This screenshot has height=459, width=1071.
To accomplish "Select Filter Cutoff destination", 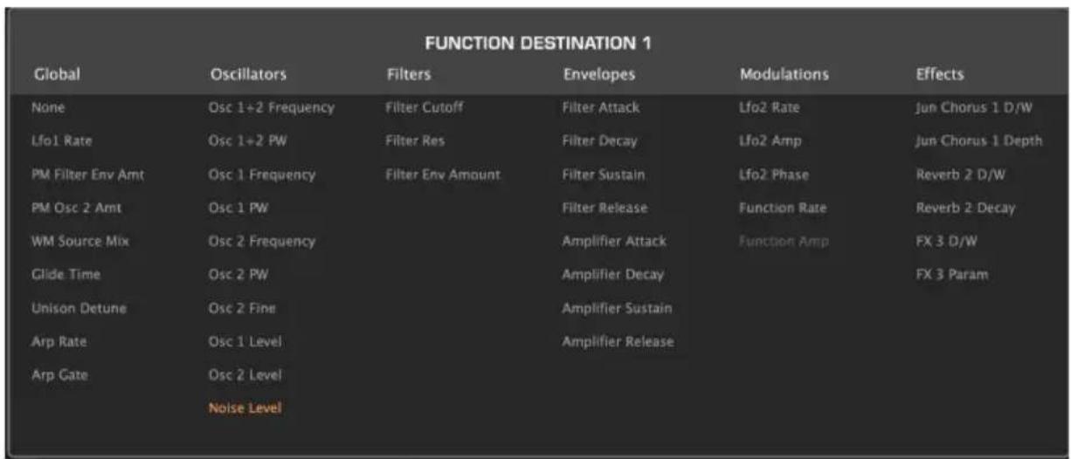I will click(x=424, y=108).
